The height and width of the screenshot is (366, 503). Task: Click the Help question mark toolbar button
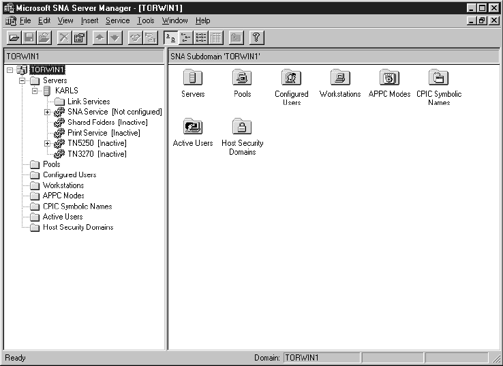coord(256,38)
